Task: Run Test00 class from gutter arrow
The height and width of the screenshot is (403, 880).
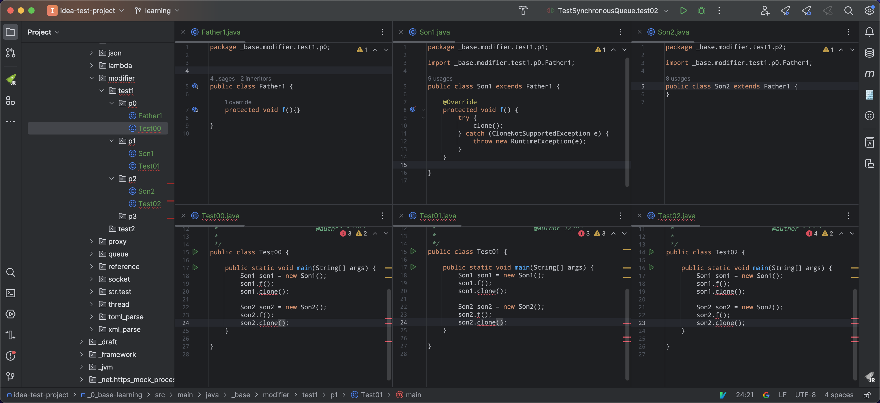Action: 195,252
